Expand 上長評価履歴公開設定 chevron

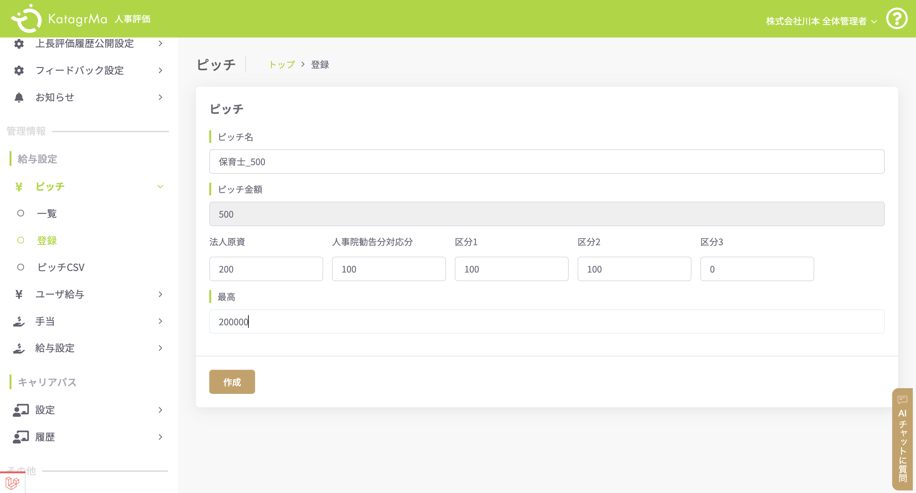pyautogui.click(x=160, y=43)
